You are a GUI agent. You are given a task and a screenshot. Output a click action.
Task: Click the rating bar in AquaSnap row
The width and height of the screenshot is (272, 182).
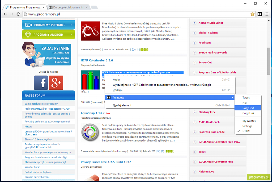(x=170, y=151)
